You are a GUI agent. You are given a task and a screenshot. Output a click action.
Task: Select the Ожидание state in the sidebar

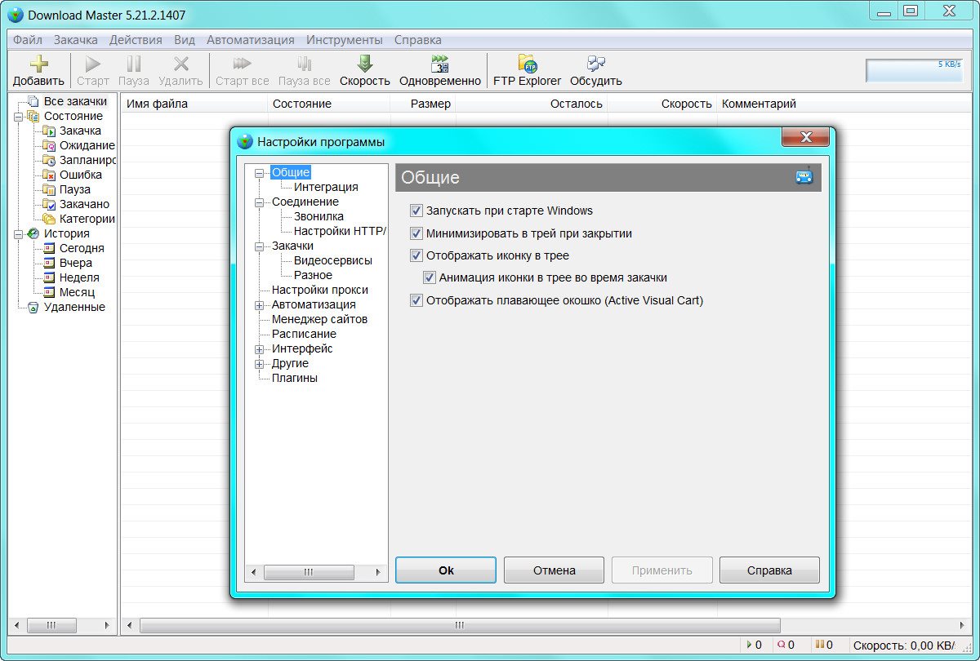pos(87,145)
